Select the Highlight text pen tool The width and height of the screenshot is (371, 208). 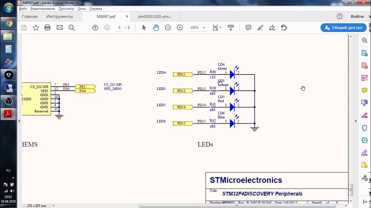[x=260, y=28]
